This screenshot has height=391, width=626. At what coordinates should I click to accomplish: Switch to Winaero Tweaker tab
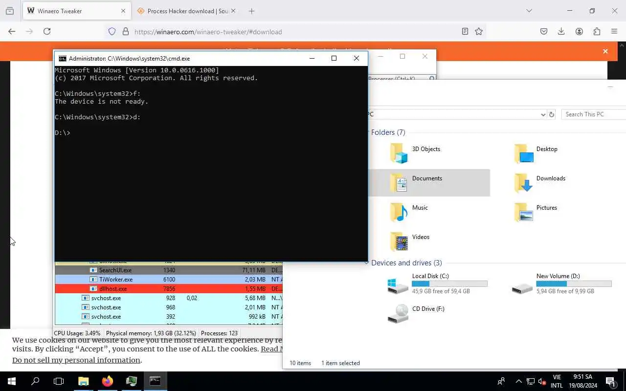point(76,11)
